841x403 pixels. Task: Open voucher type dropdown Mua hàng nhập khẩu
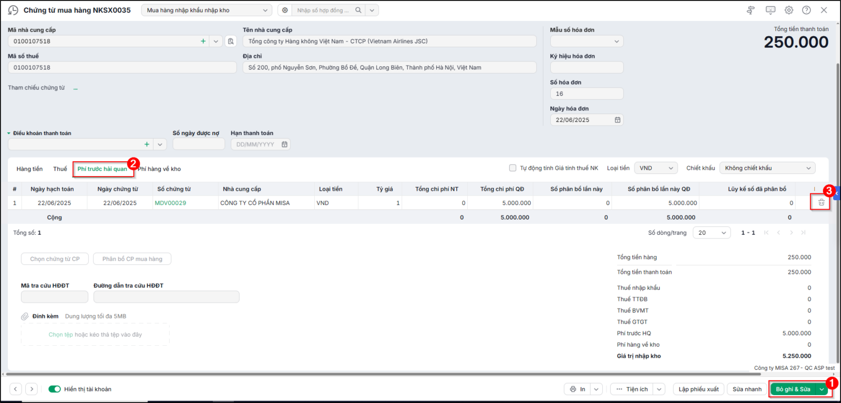(x=207, y=10)
